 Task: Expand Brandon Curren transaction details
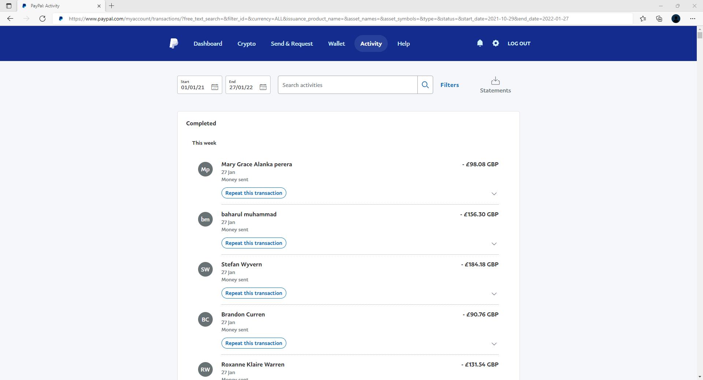(x=494, y=344)
